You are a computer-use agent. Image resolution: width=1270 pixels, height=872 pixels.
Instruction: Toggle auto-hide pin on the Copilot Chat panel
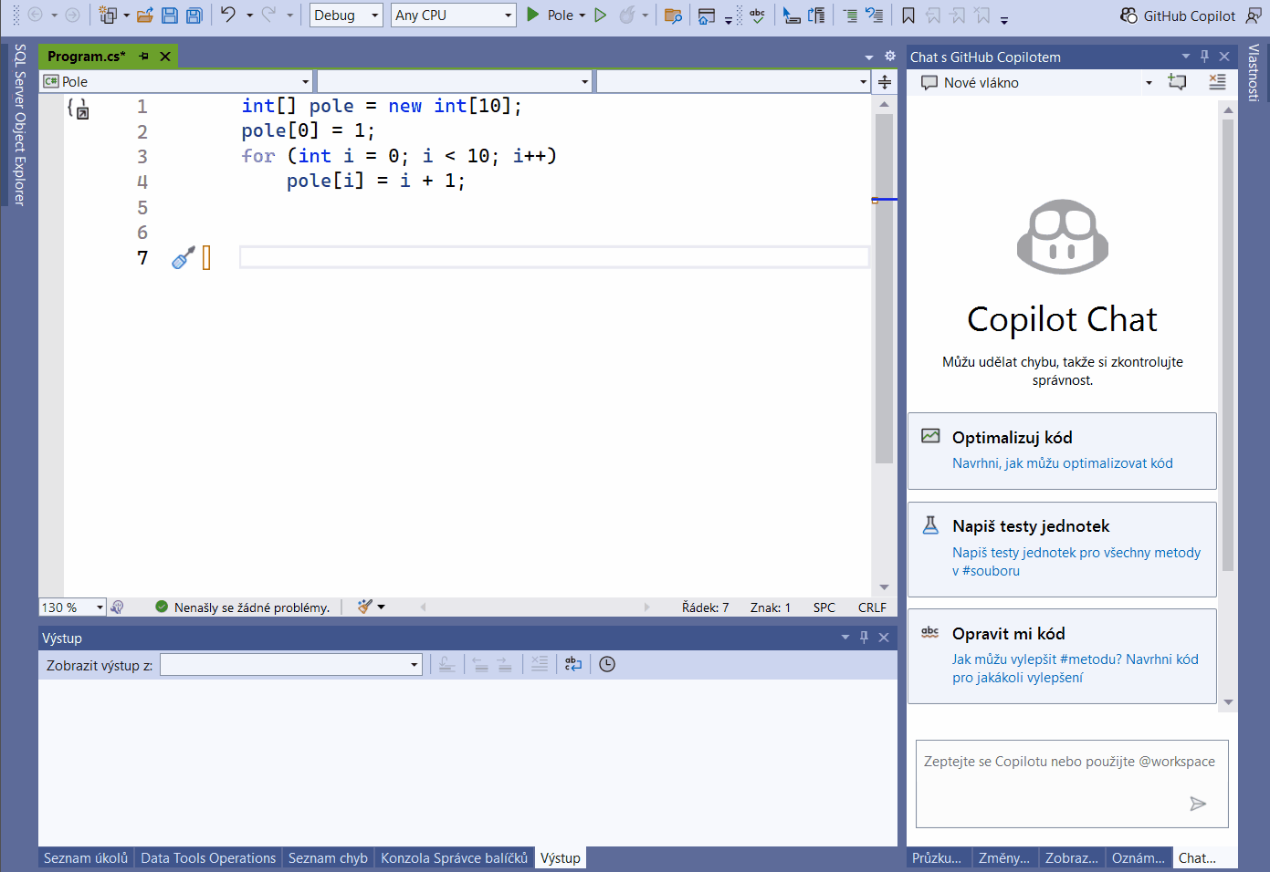pos(1205,57)
